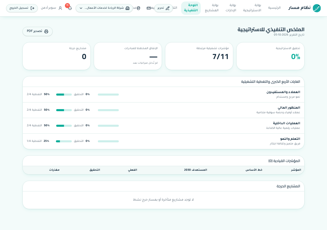The height and width of the screenshot is (230, 327).
Task: Open the بوابة الإدارات tab
Action: click(x=231, y=8)
